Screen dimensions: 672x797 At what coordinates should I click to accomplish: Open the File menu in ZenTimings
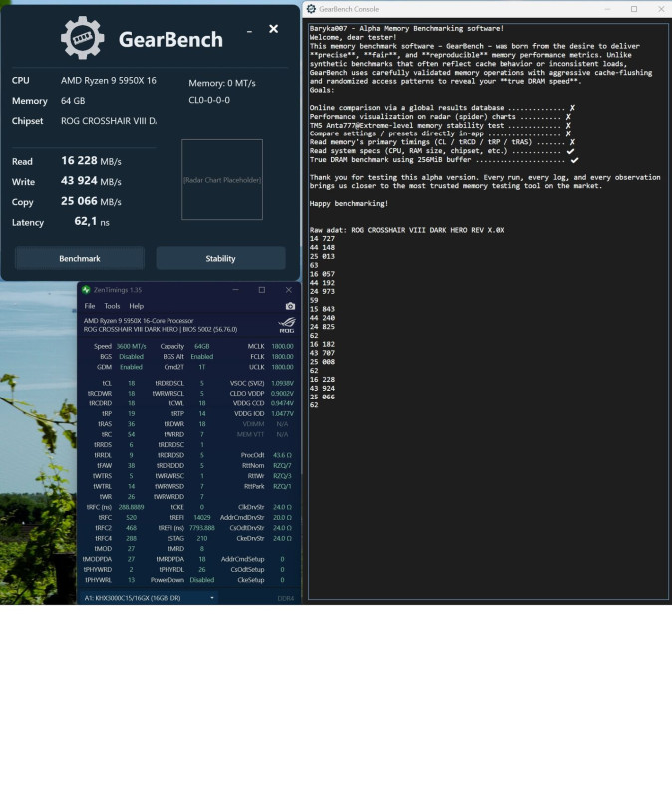point(90,306)
